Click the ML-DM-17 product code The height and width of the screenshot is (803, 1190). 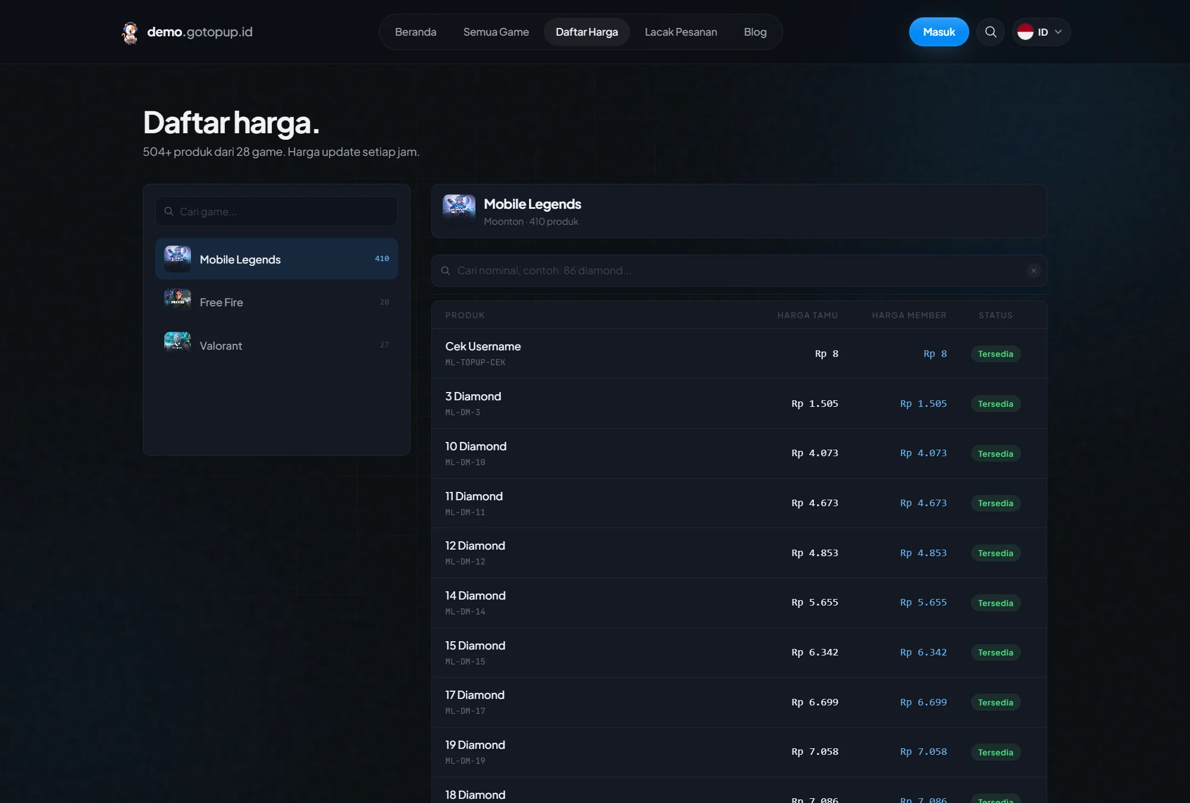(x=465, y=711)
